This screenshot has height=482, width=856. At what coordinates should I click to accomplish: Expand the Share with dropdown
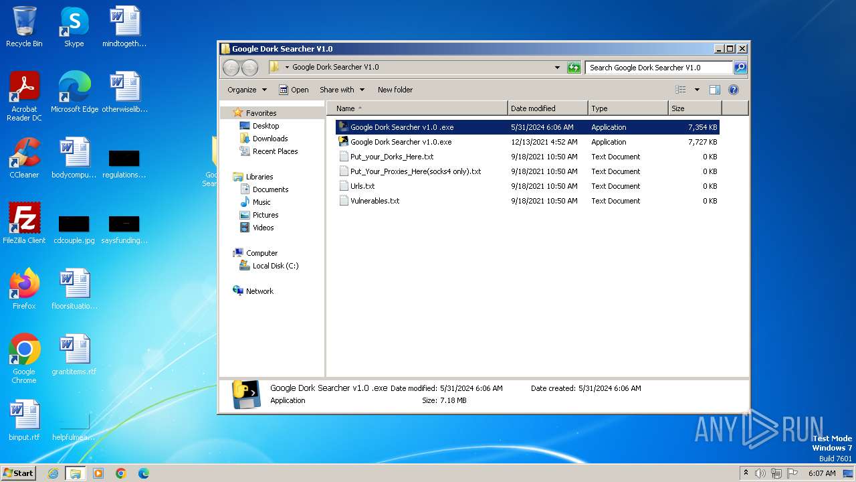(x=342, y=90)
